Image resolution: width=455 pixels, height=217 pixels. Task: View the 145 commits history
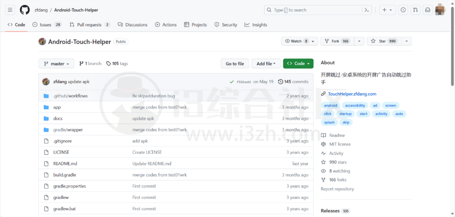point(293,82)
